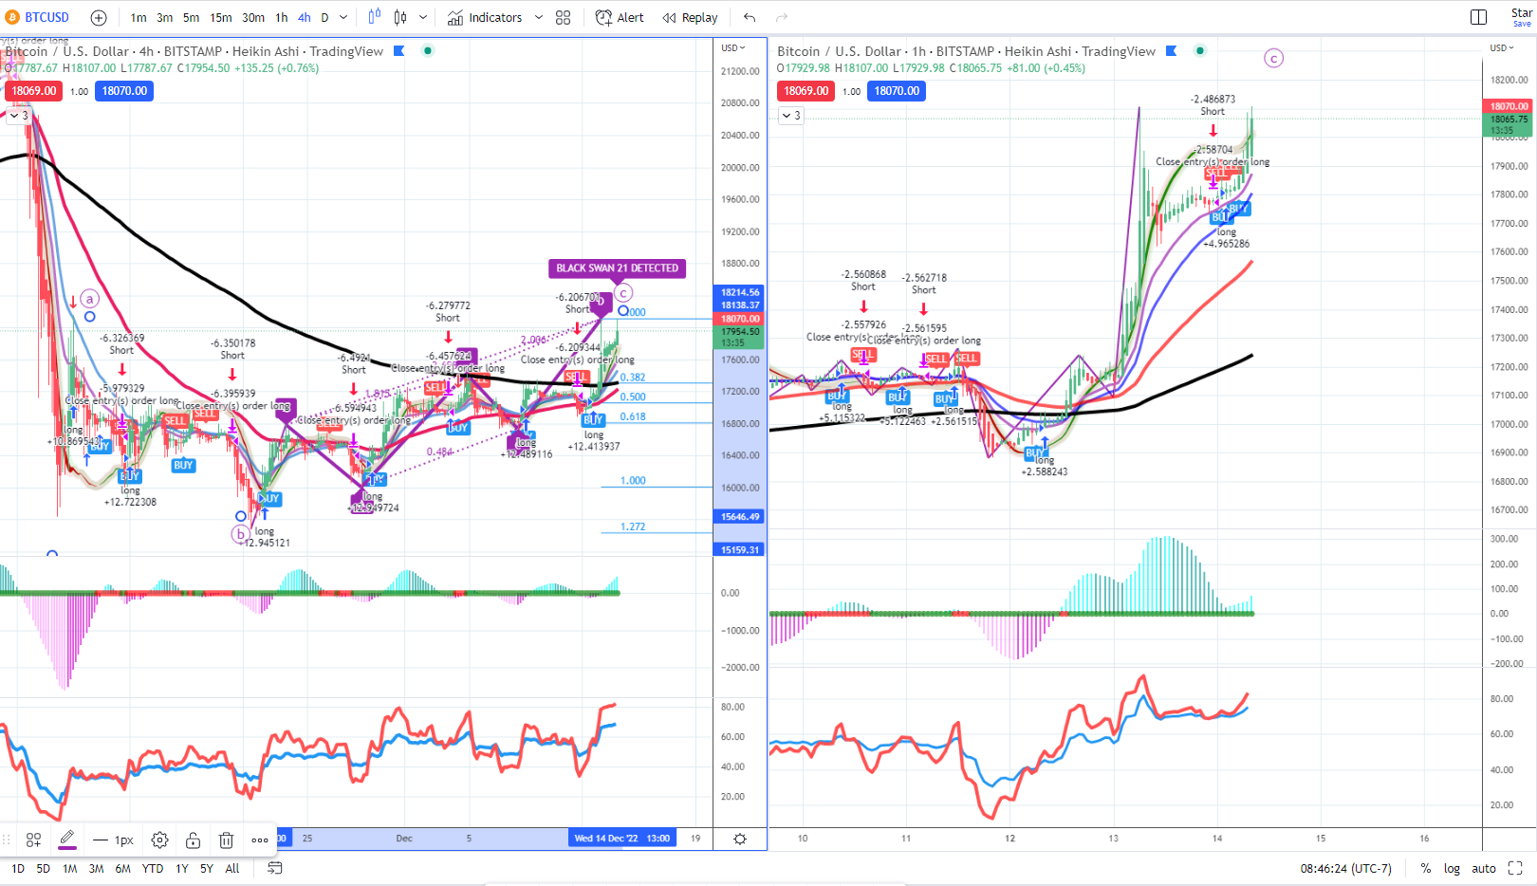Expand the favorite indicators dropdown
The image size is (1537, 886).
pos(539,17)
